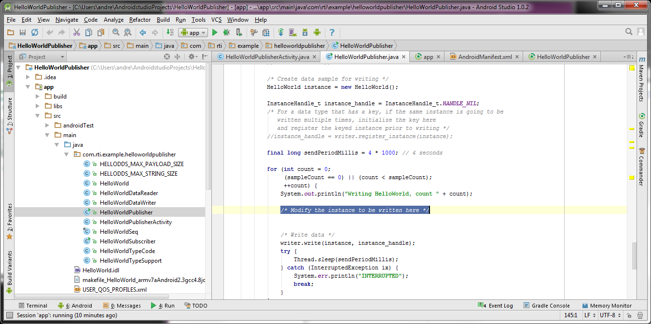Click the Replace icon in toolbar
Screen dimensions: 651x324
coord(128,32)
